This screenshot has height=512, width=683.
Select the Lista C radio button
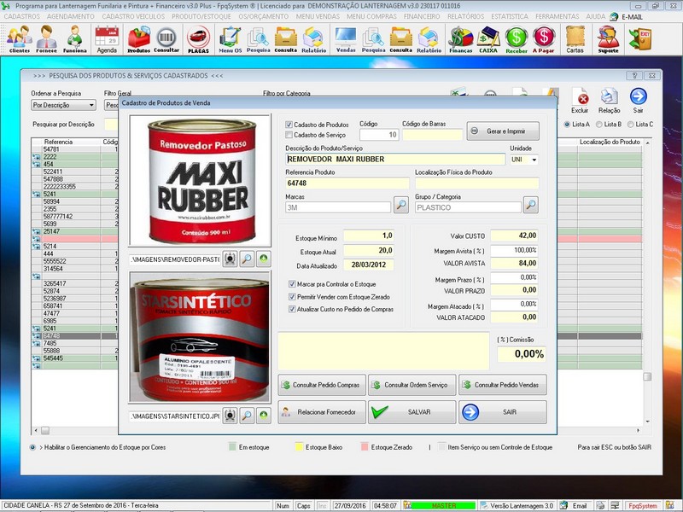pos(630,124)
